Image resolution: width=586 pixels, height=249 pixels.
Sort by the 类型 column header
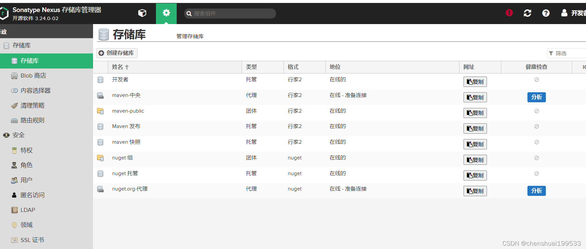click(263, 67)
